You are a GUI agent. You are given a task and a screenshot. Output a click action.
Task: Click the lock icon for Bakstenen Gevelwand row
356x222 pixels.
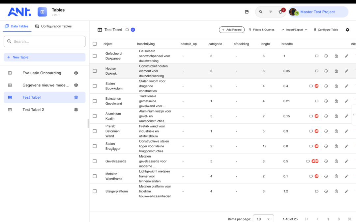(336, 101)
